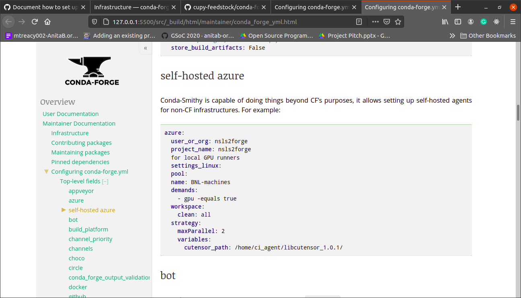This screenshot has height=298, width=521.
Task: Go to Infrastructure in the sidebar
Action: 70,133
